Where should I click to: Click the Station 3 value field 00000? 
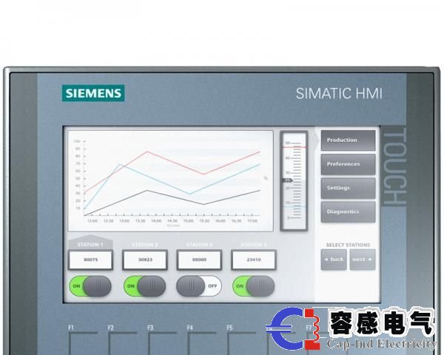tap(199, 260)
